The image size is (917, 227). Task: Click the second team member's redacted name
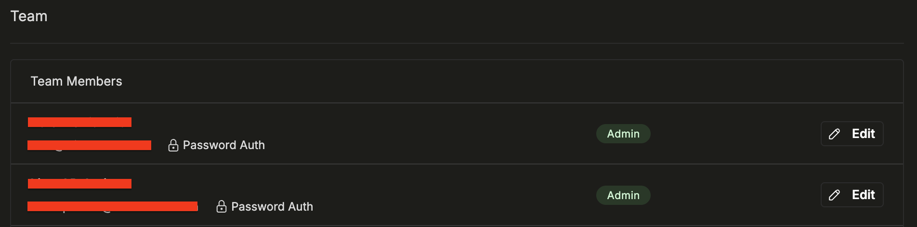pyautogui.click(x=79, y=183)
